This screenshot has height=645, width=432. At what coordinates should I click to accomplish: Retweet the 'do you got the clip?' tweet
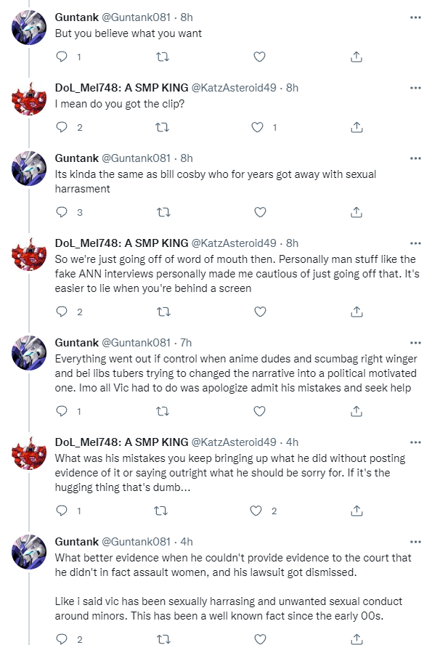coord(163,127)
